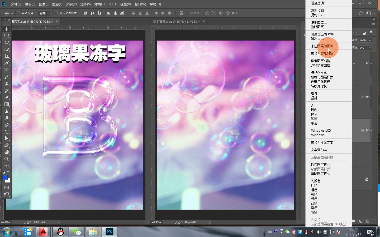Click the blue foreground color swatch
Screen dimensions: 380x237
[x=5, y=177]
